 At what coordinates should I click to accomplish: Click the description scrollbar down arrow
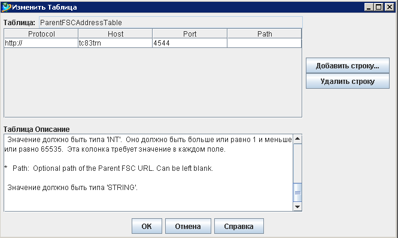coord(297,206)
